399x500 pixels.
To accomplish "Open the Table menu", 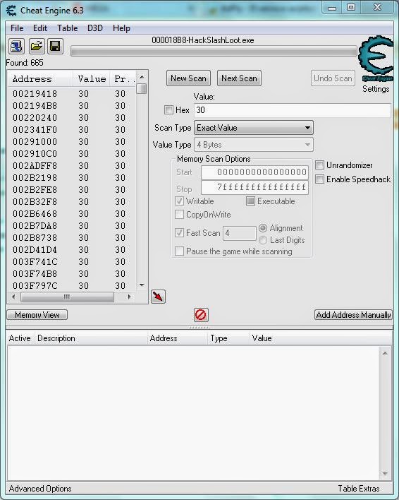I will tap(68, 28).
